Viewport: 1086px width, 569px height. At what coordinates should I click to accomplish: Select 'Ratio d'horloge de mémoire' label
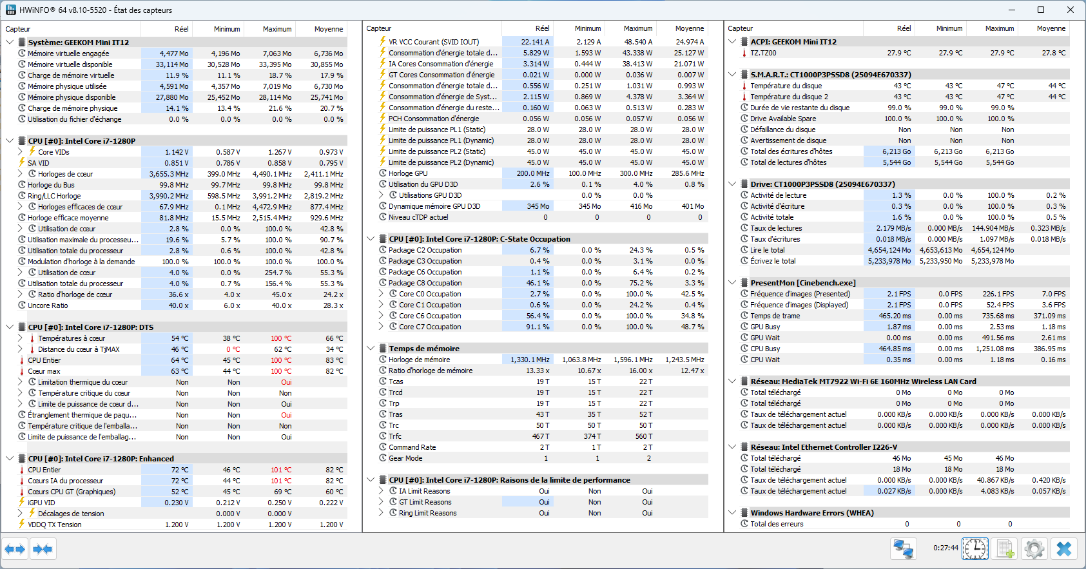pyautogui.click(x=431, y=371)
